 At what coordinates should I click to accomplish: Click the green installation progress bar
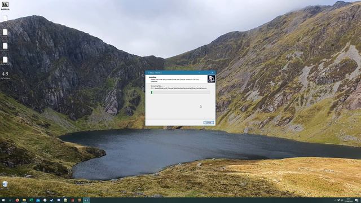pos(180,92)
